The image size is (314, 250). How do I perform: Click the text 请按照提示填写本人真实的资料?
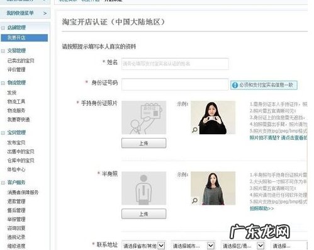99,47
